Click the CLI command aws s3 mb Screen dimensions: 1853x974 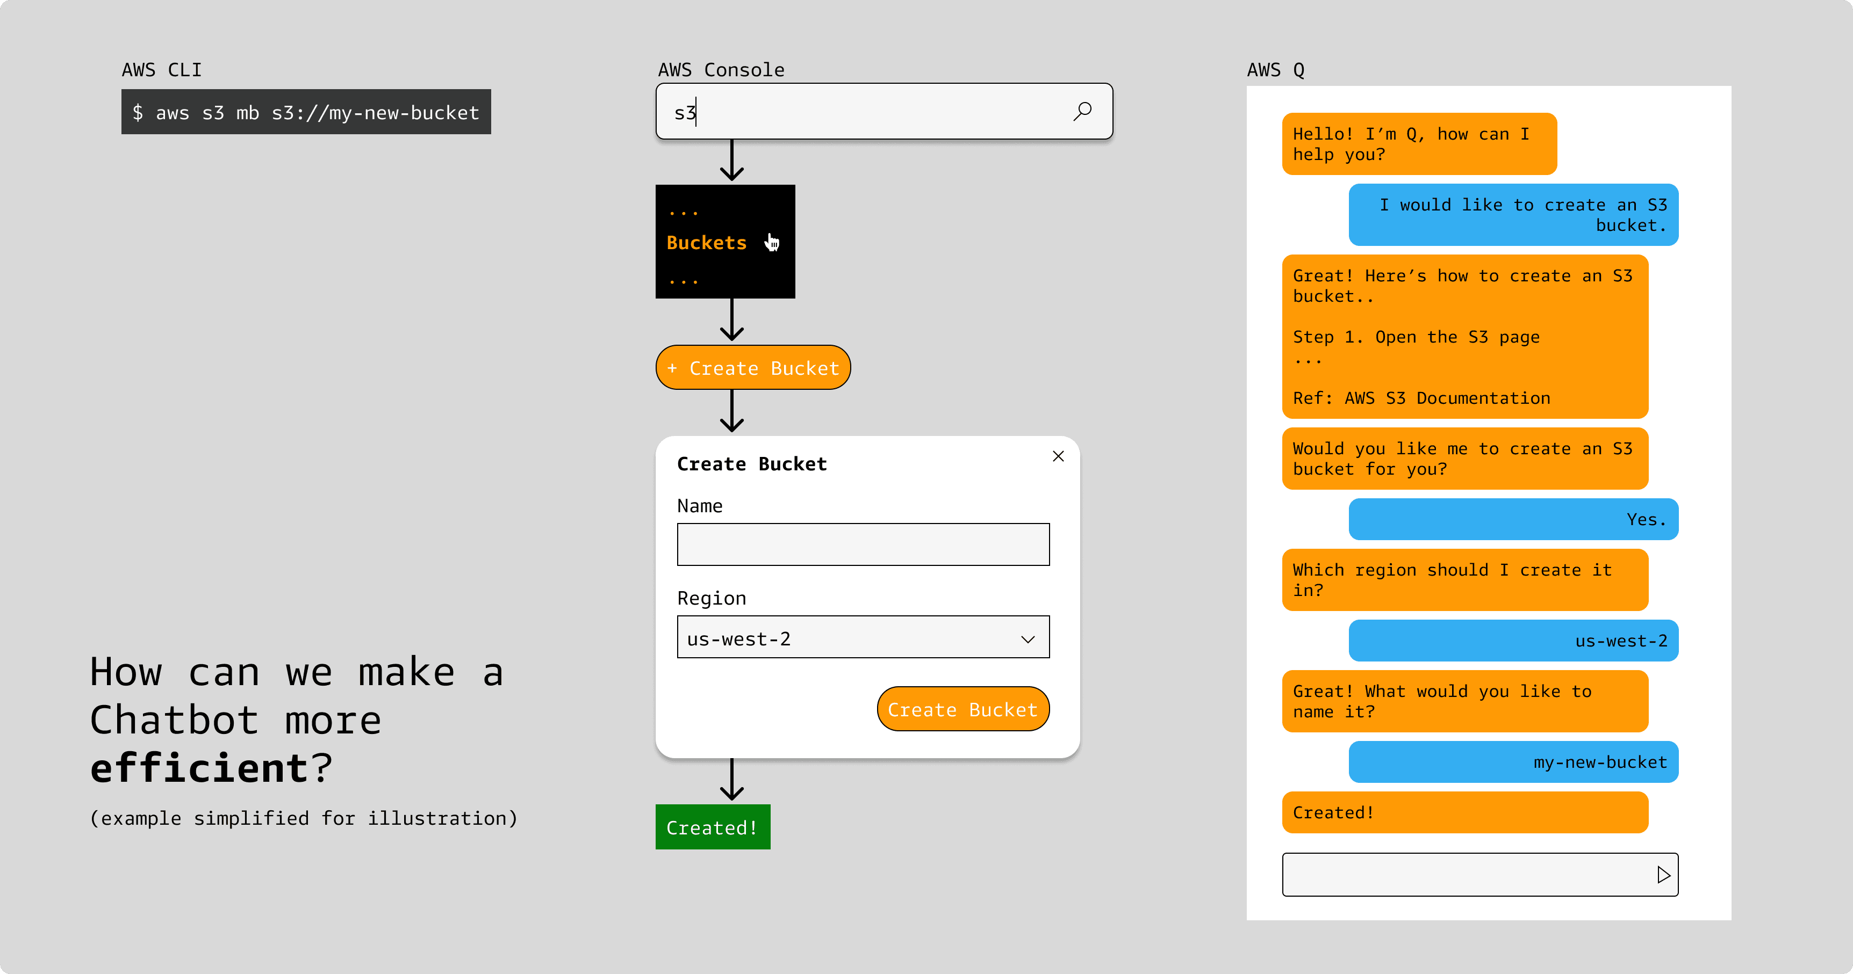click(306, 112)
